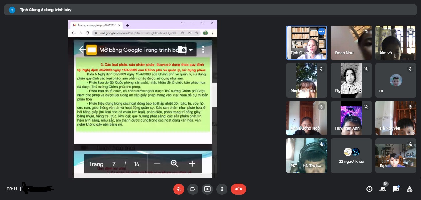421x200 pixels.
Task: Select kim võ video tile
Action: coord(396,42)
